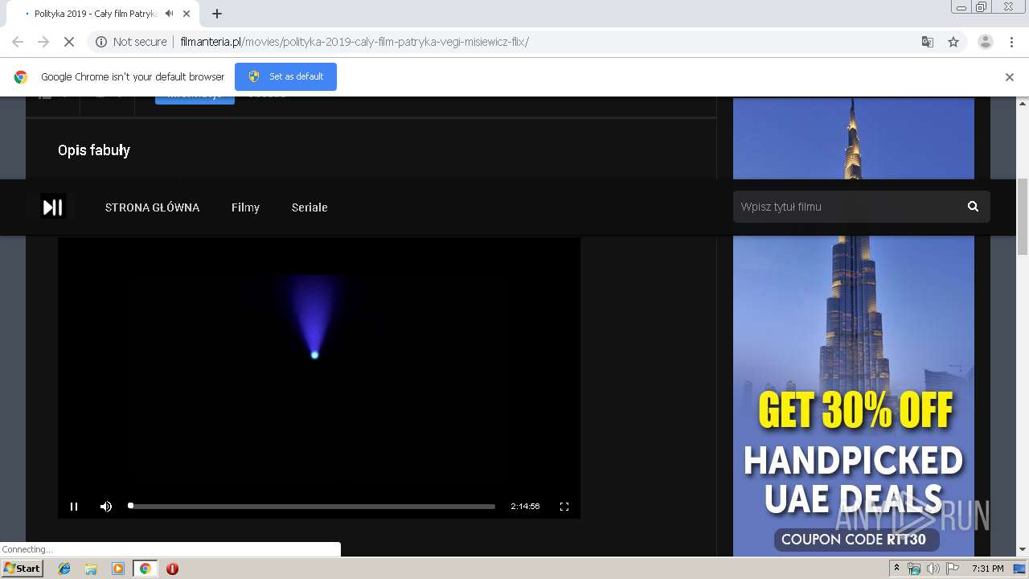This screenshot has width=1029, height=579.
Task: Open the Chrome profile avatar
Action: coord(985,42)
